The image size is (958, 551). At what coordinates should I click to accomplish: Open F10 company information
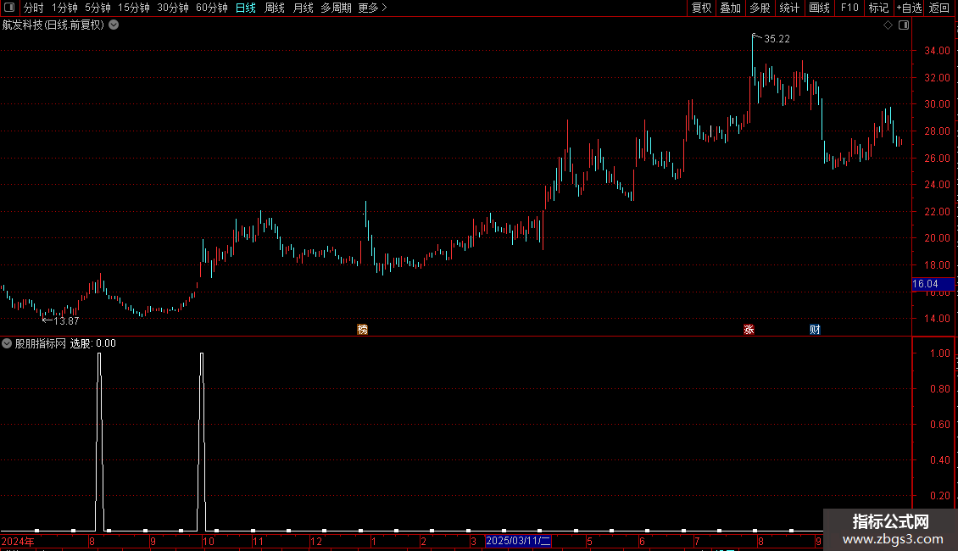[849, 8]
